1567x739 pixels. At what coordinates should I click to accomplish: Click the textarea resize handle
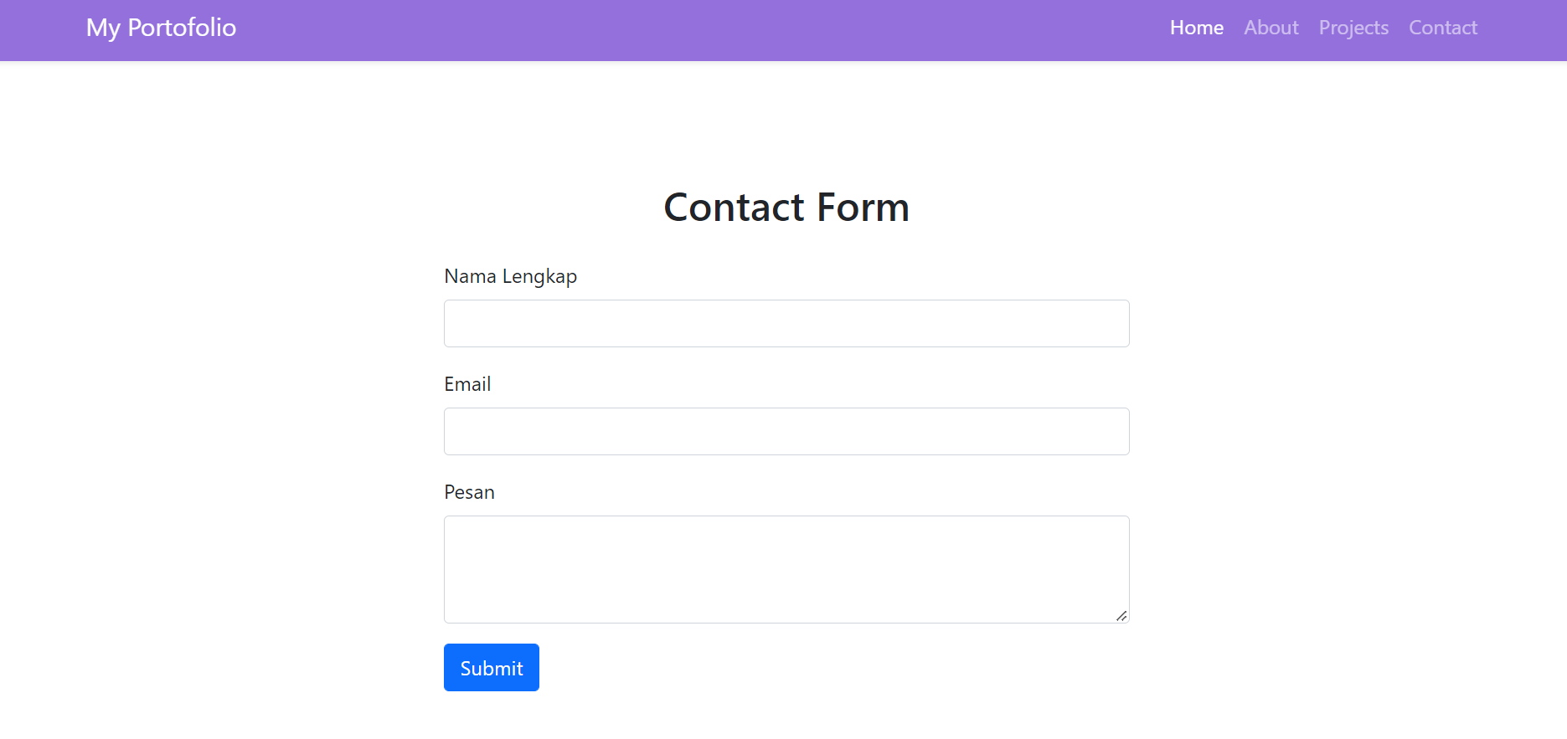point(1121,617)
